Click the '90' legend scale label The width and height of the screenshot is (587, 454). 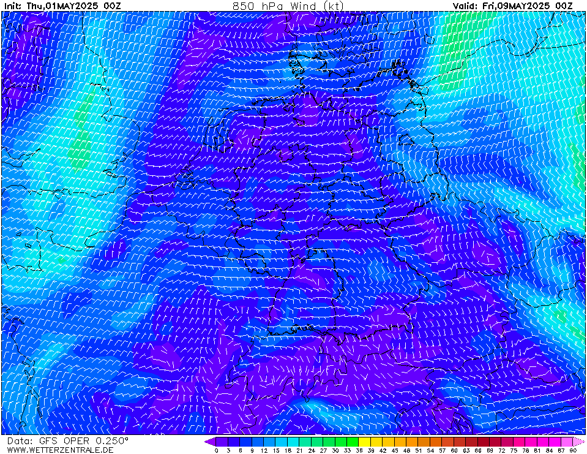[x=573, y=450]
